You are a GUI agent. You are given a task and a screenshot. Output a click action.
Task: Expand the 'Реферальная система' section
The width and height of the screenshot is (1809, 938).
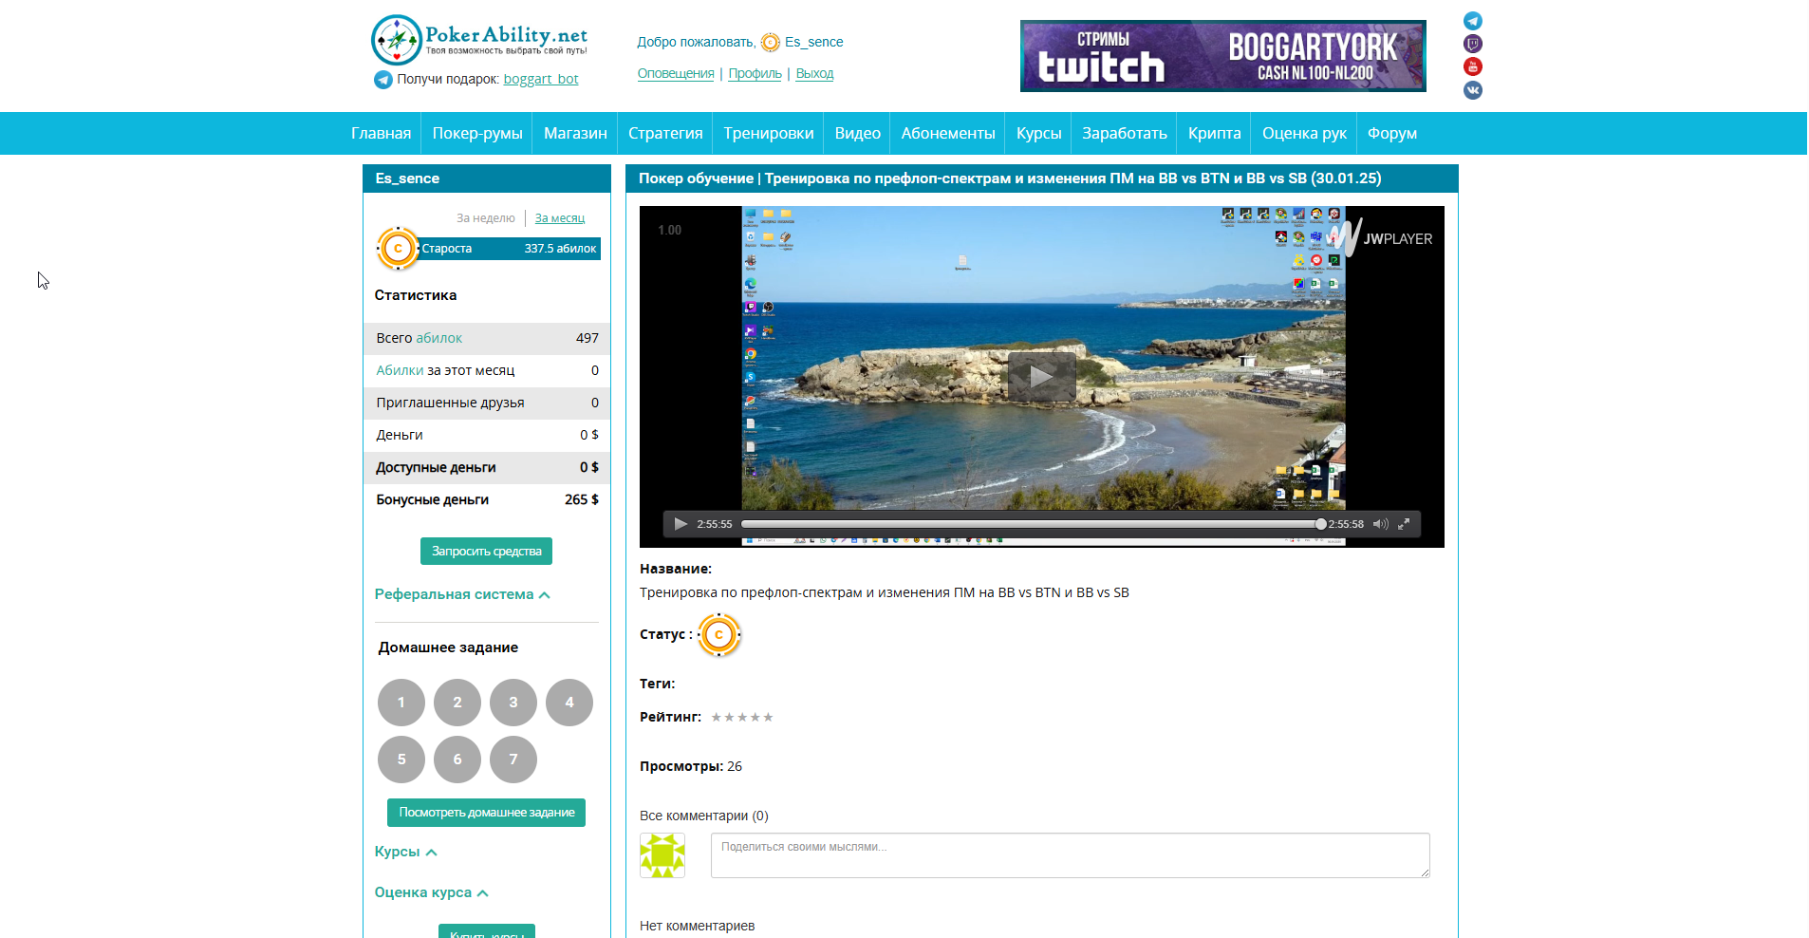click(x=462, y=594)
